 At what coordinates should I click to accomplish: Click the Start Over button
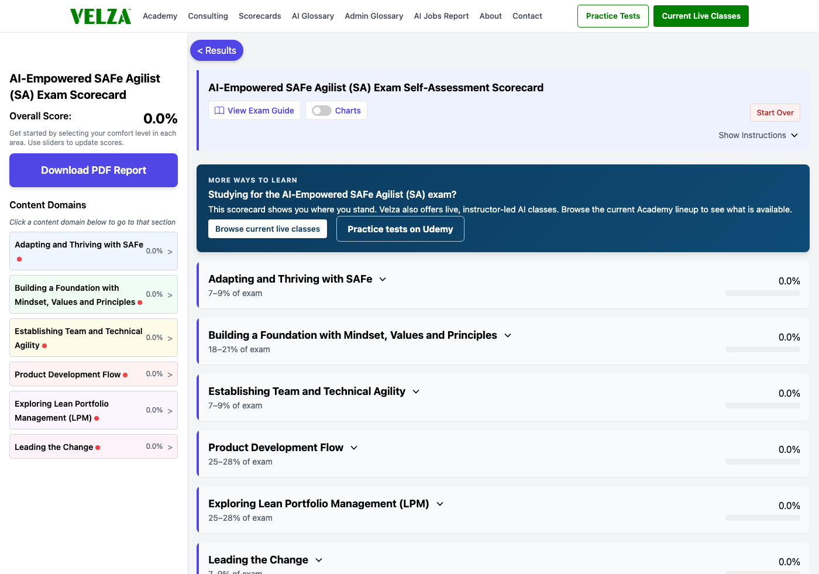775,113
